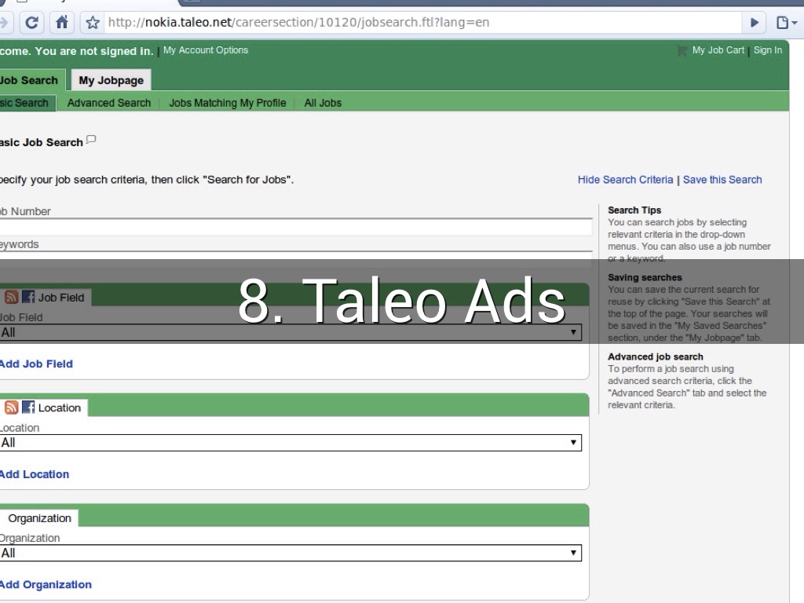This screenshot has height=603, width=804.
Task: Open the browser page menu icon
Action: coord(785,23)
